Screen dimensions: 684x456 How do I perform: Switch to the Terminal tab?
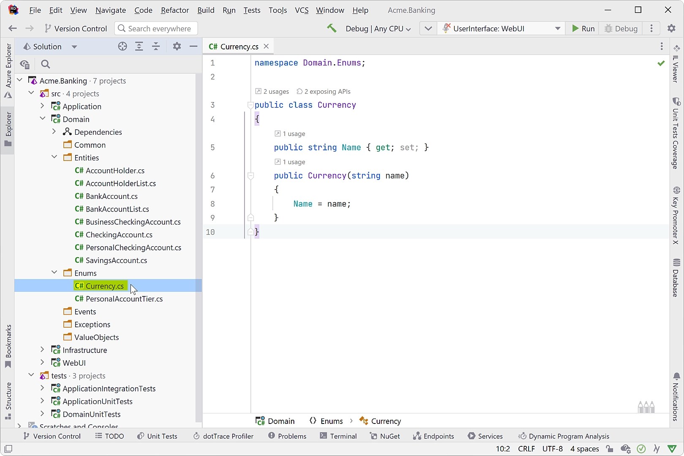point(338,436)
